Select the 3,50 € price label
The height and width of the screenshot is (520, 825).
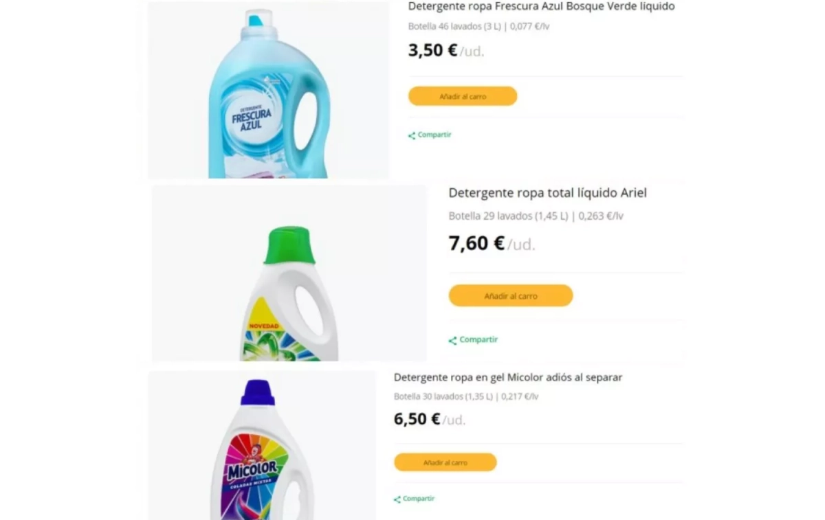click(x=432, y=50)
